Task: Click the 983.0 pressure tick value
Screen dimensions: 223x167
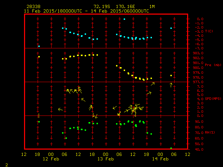Action: [x=198, y=53]
